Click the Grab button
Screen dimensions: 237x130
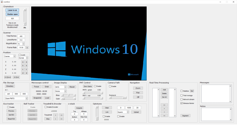click(47, 87)
